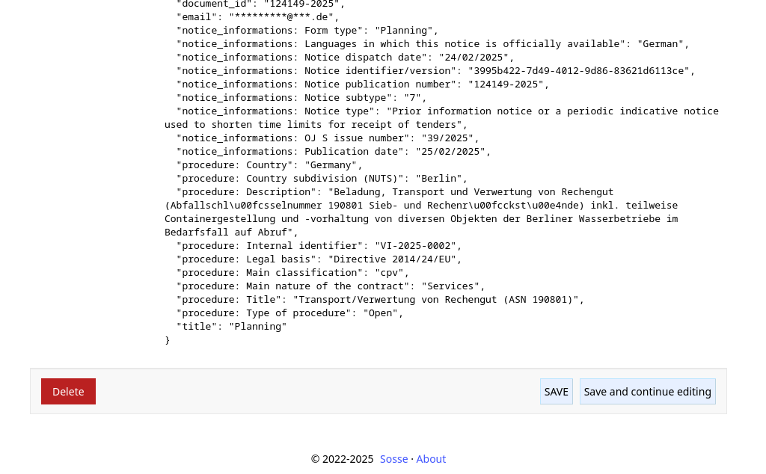The width and height of the screenshot is (766, 474).
Task: Click the procedure Country "Germany" line
Action: [x=269, y=165]
